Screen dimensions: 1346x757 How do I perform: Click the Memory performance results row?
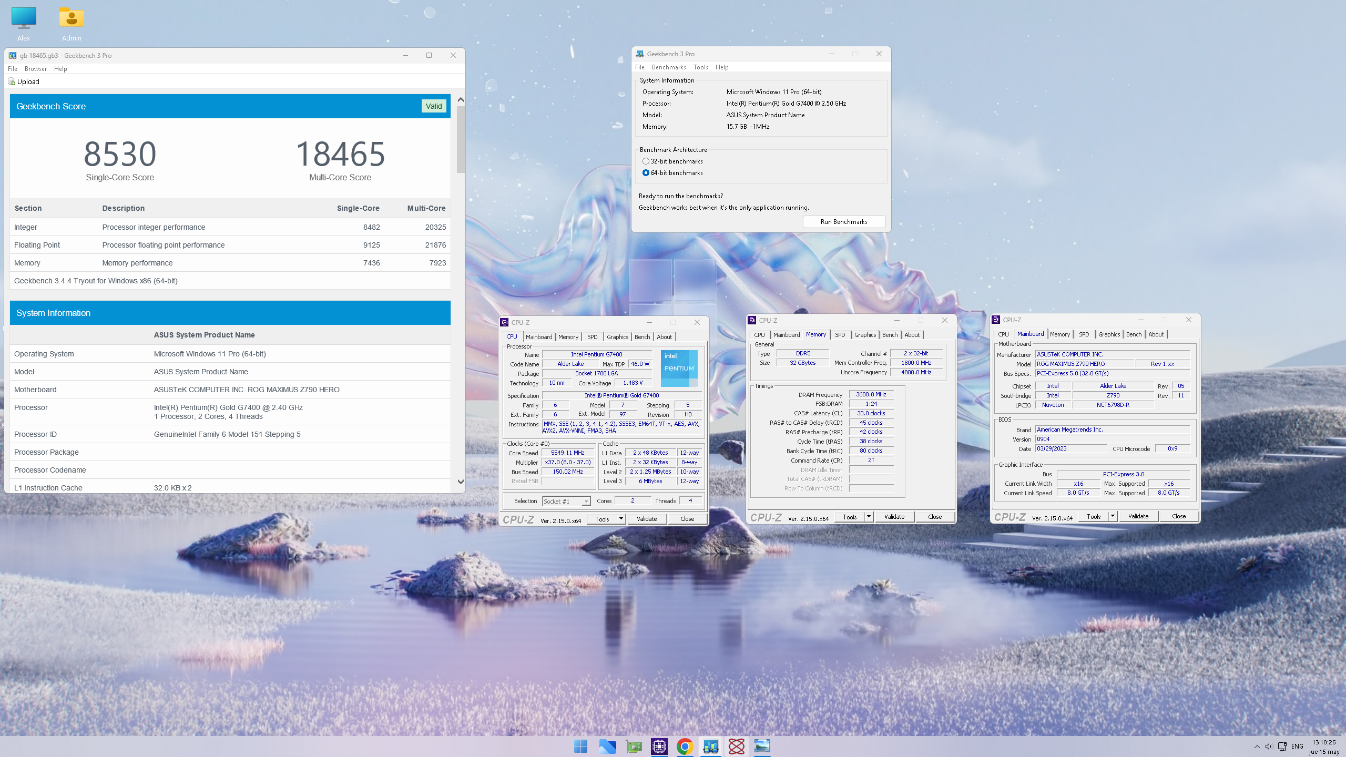(x=230, y=263)
